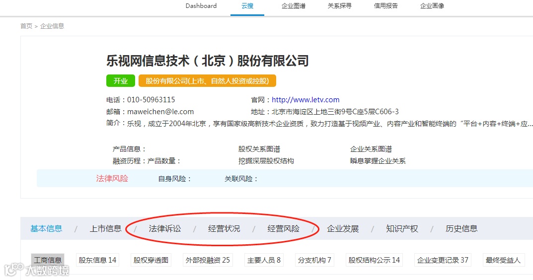
Task: Open 企业变更记录 37 sub-tab
Action: point(443,260)
